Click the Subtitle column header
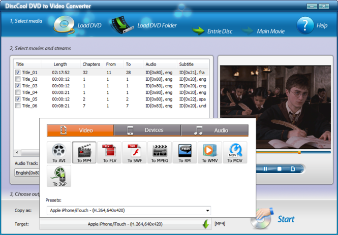The width and height of the screenshot is (338, 235). pyautogui.click(x=193, y=64)
